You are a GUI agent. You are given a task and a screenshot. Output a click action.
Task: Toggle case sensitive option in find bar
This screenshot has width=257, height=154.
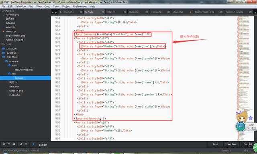(x=9, y=144)
